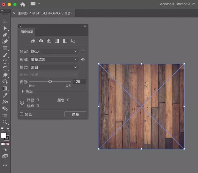This screenshot has width=198, height=173.
Task: Open the arrange documents layout dropdown
Action: [x=35, y=4]
